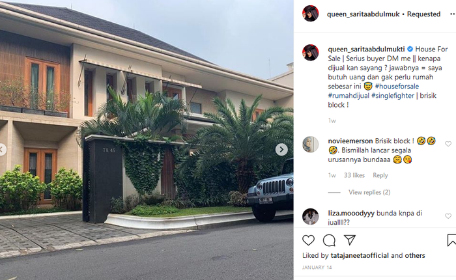Click the header profile picture avatar
Screen dimensions: 456x280
pyautogui.click(x=310, y=14)
